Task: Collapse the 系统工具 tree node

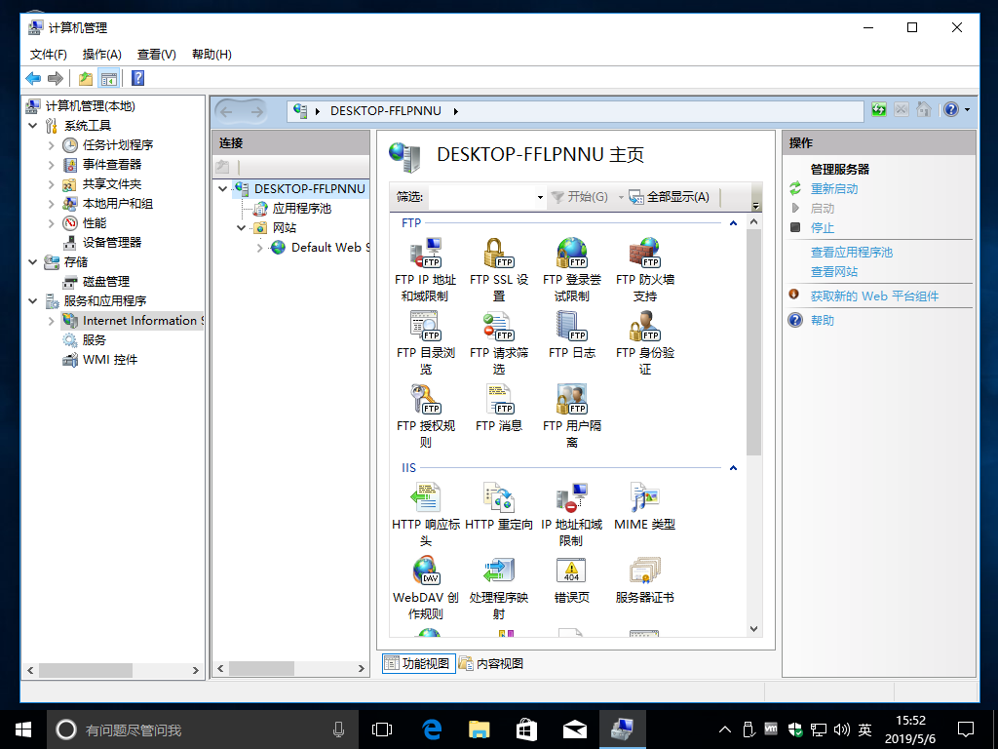Action: pyautogui.click(x=33, y=126)
